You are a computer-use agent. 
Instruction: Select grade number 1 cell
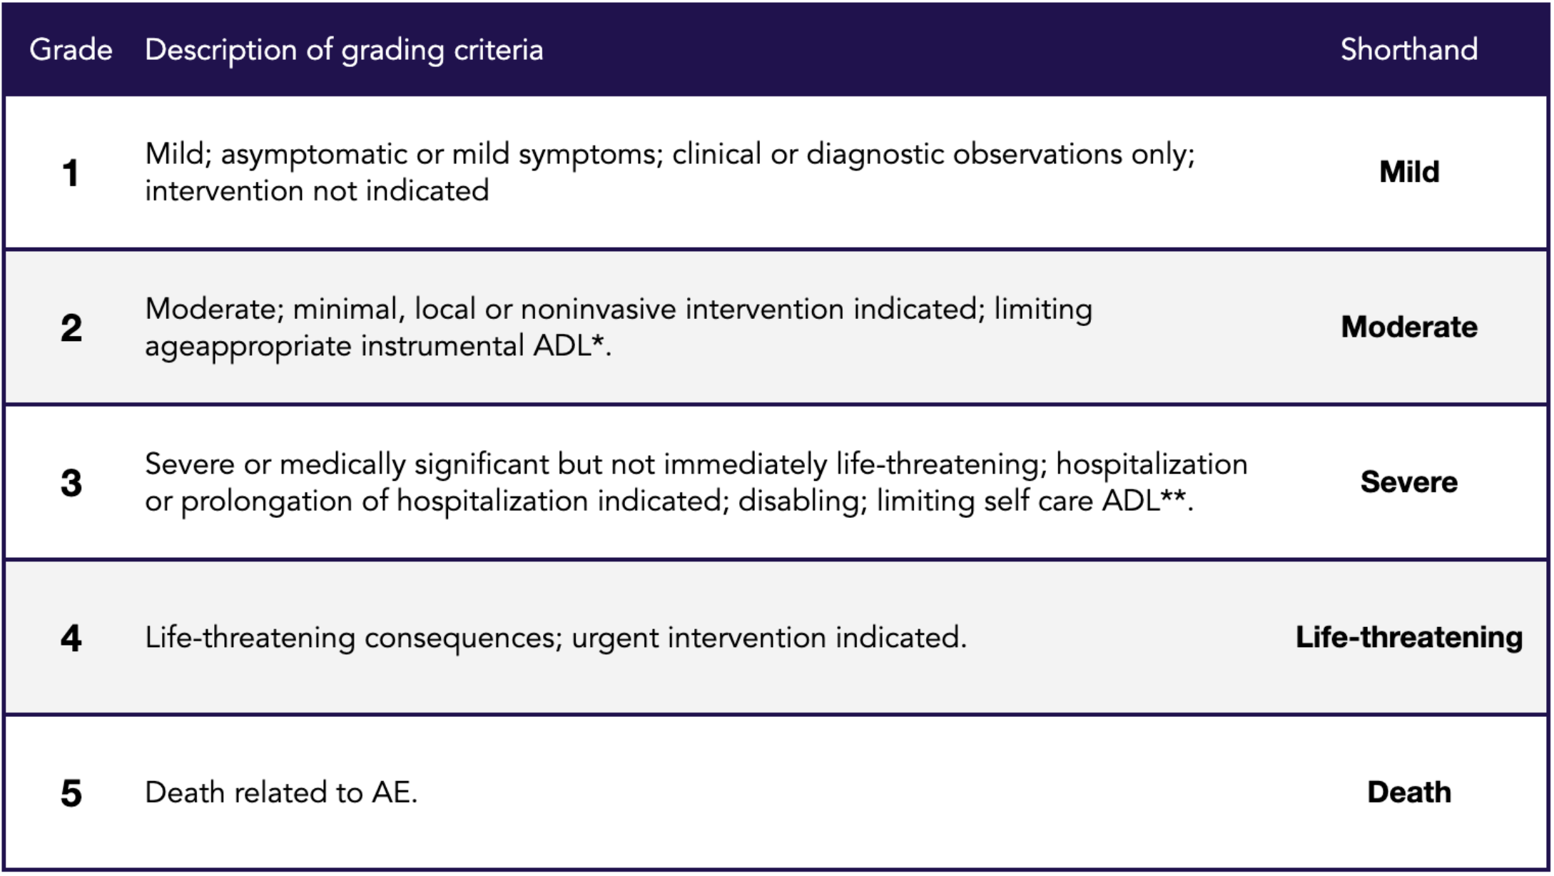click(x=71, y=173)
